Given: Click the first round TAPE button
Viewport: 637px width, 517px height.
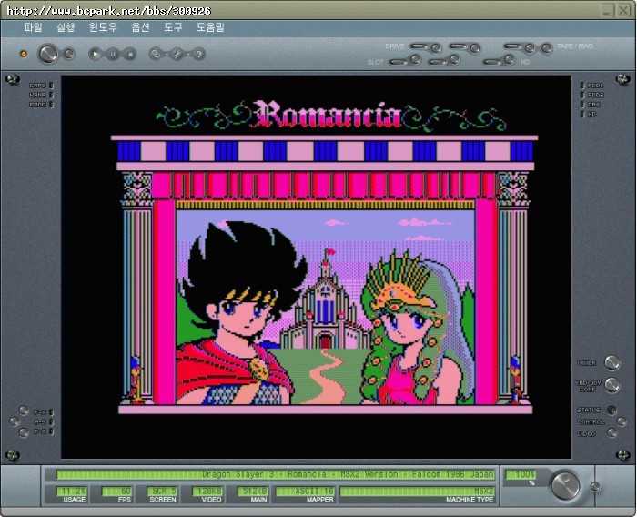Looking at the screenshot, I should point(530,48).
